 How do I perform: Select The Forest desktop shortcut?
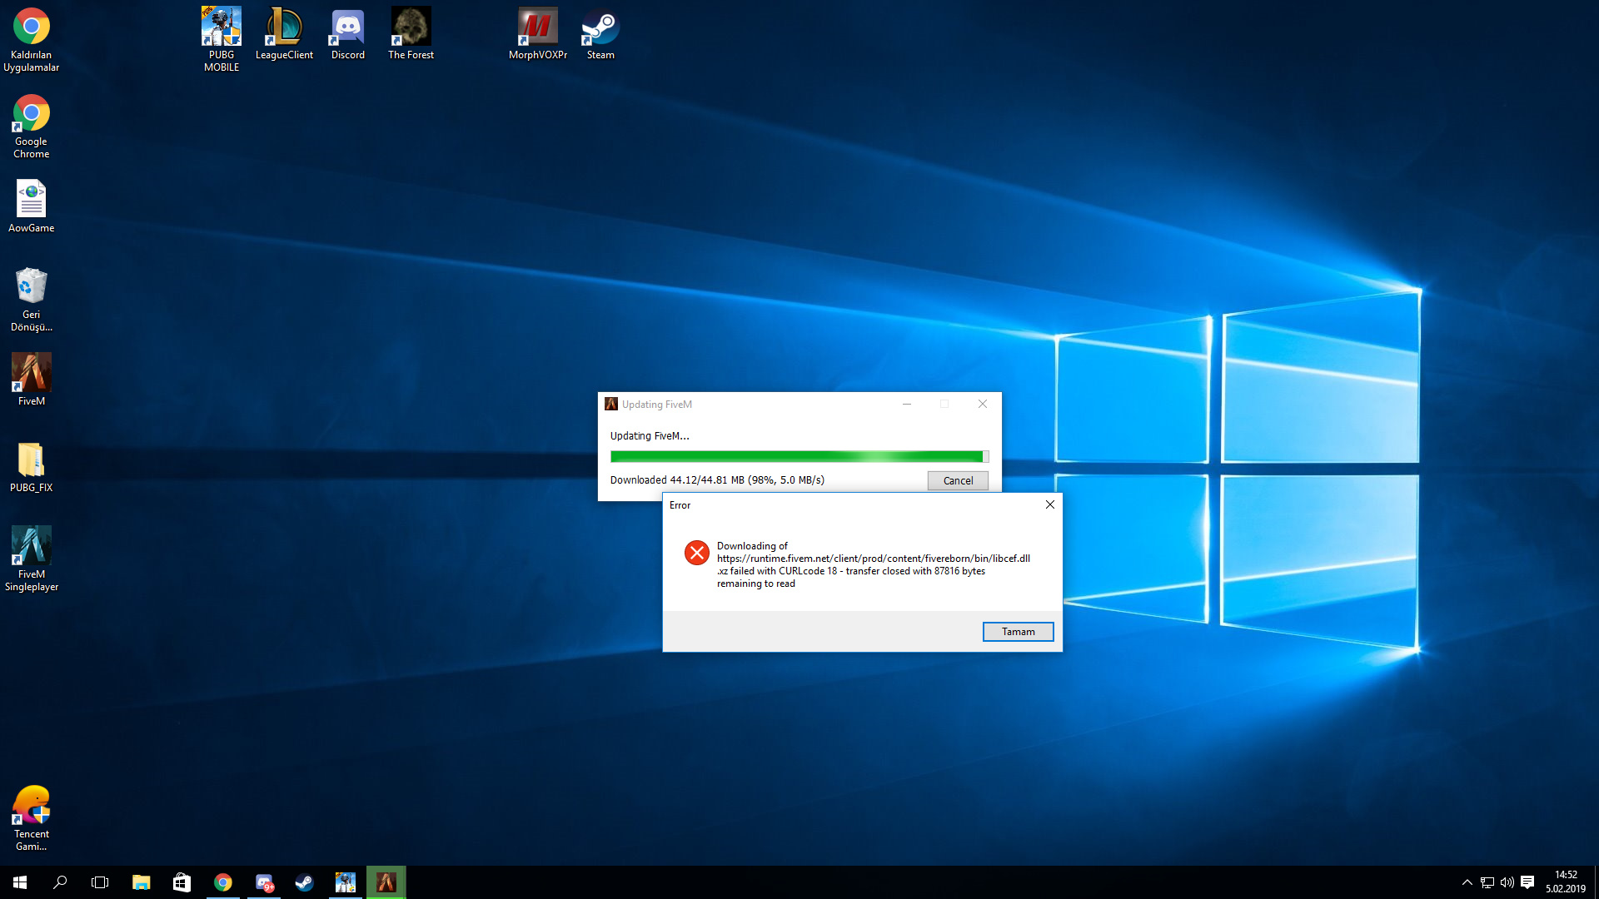(411, 34)
